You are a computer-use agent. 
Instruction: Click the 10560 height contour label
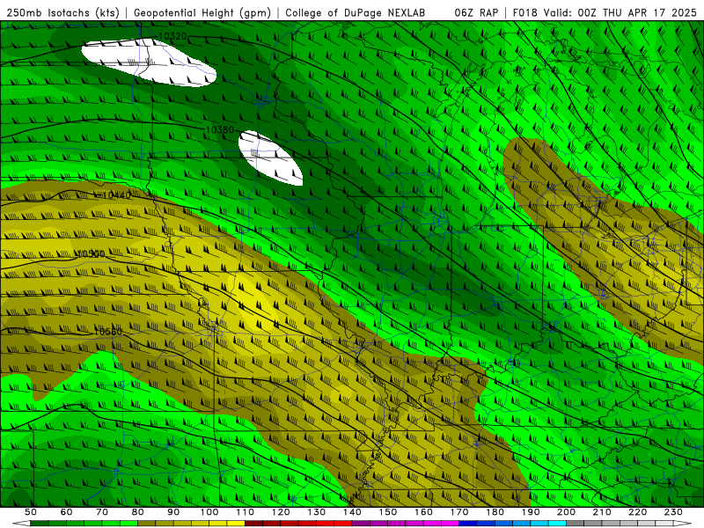(x=108, y=332)
